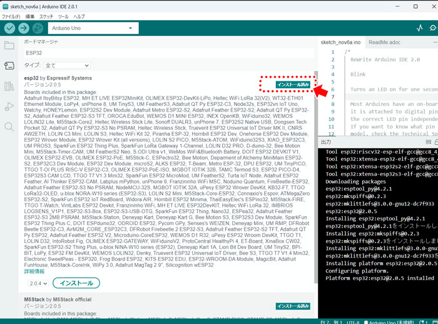Open the Arduino Uno board selector dropdown
The width and height of the screenshot is (438, 324).
(93, 28)
